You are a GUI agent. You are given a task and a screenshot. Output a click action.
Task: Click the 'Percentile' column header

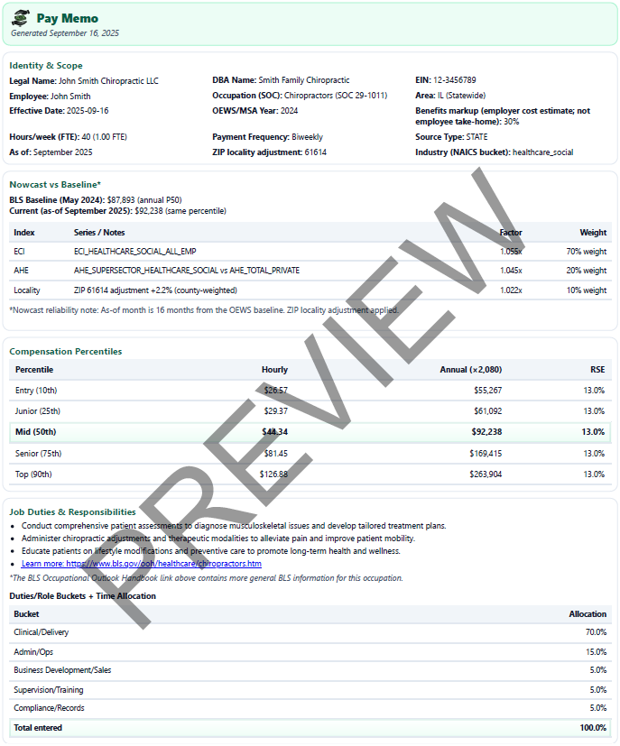click(33, 370)
